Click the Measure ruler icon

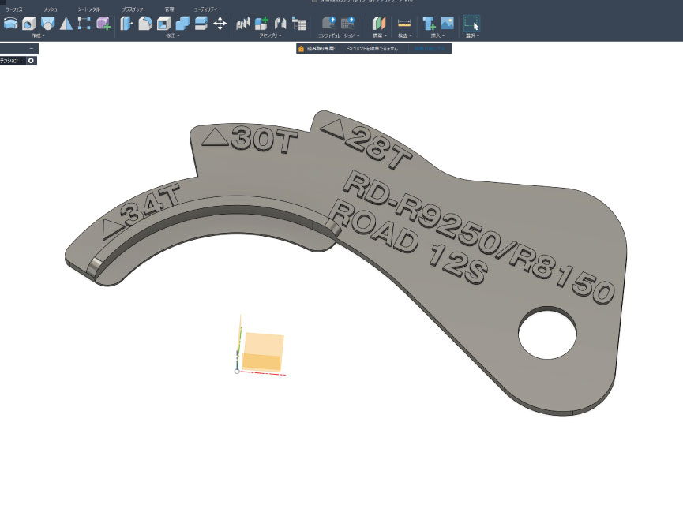[x=404, y=24]
